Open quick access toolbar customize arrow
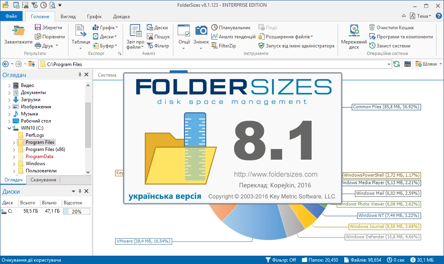444x264 pixels. tap(60, 5)
